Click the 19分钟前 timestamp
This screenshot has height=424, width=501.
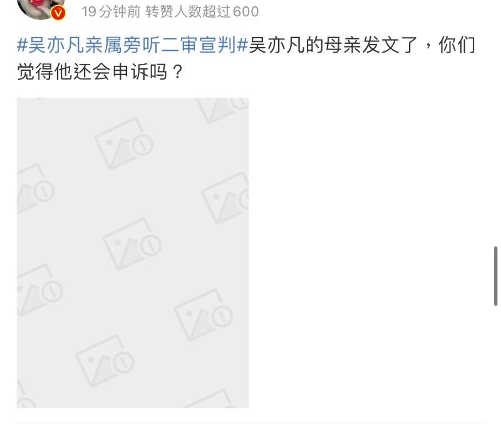coord(111,12)
